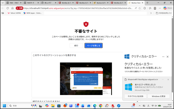Click the scam site screenshot thumbnail
This screenshot has width=174, height=109.
[86, 78]
